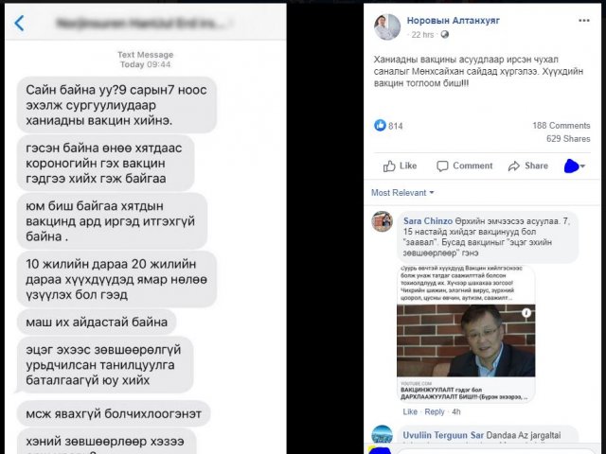Click the Share arrow icon
606x454 pixels.
click(514, 166)
